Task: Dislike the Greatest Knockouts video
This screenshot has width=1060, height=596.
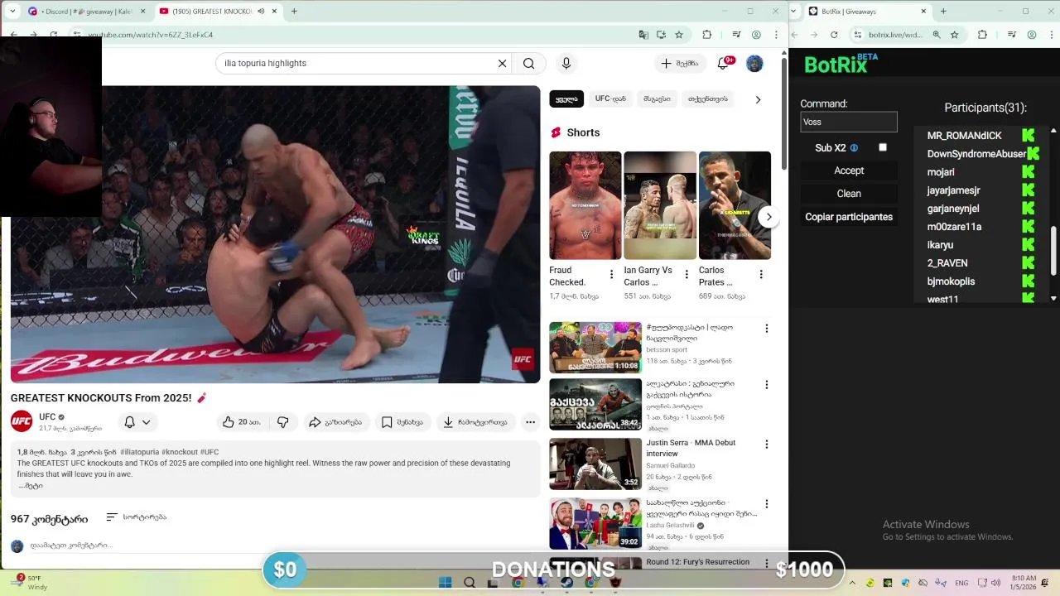Action: 283,422
